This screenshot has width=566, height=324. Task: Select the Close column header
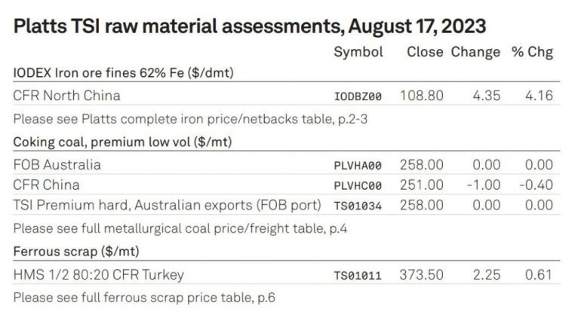(x=425, y=52)
